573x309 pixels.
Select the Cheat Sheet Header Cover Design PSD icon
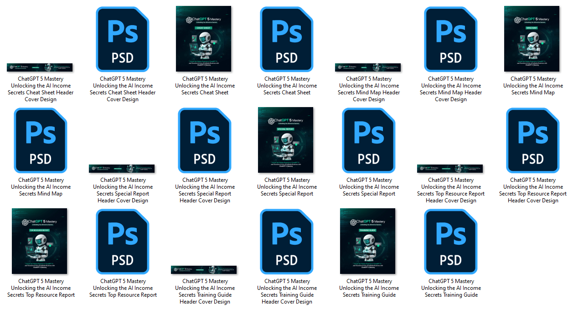coord(123,39)
